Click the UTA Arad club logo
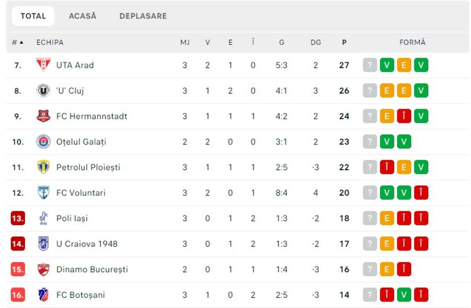 (44, 65)
